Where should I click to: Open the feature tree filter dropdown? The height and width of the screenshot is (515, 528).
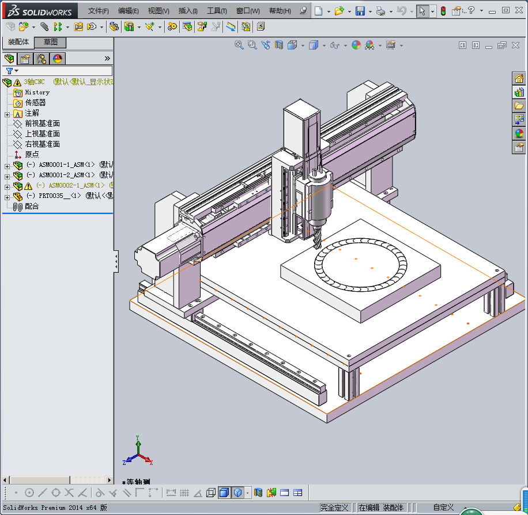(12, 71)
